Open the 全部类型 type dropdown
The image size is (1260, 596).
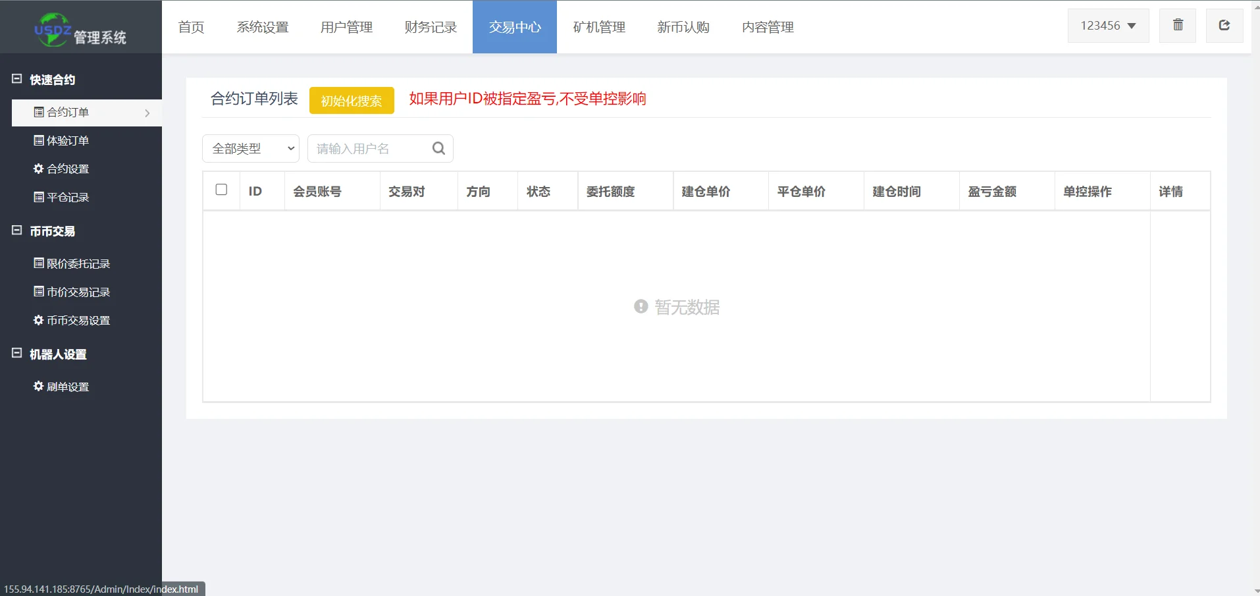click(251, 149)
